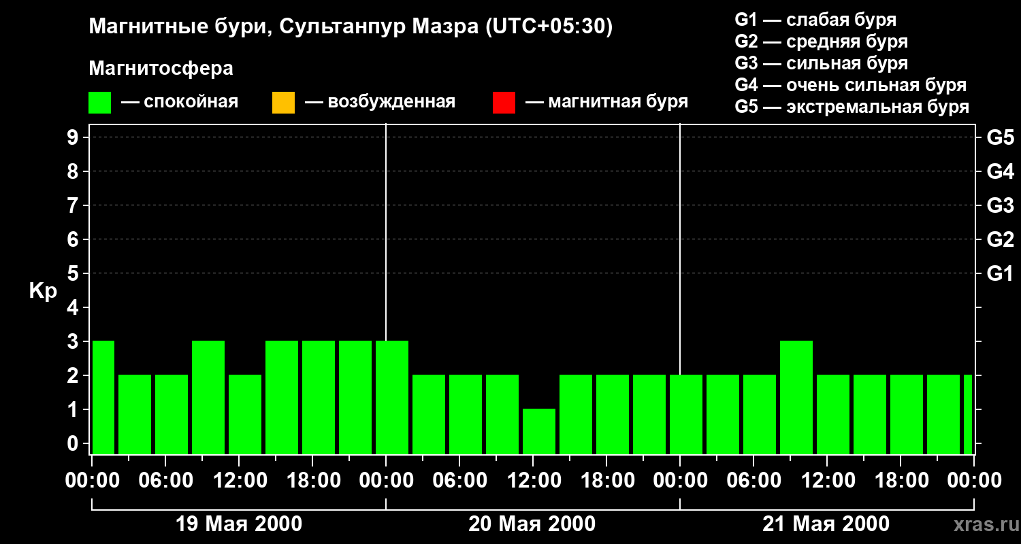Click the G1 label on right axis
Image resolution: width=1021 pixels, height=544 pixels.
coord(1000,273)
